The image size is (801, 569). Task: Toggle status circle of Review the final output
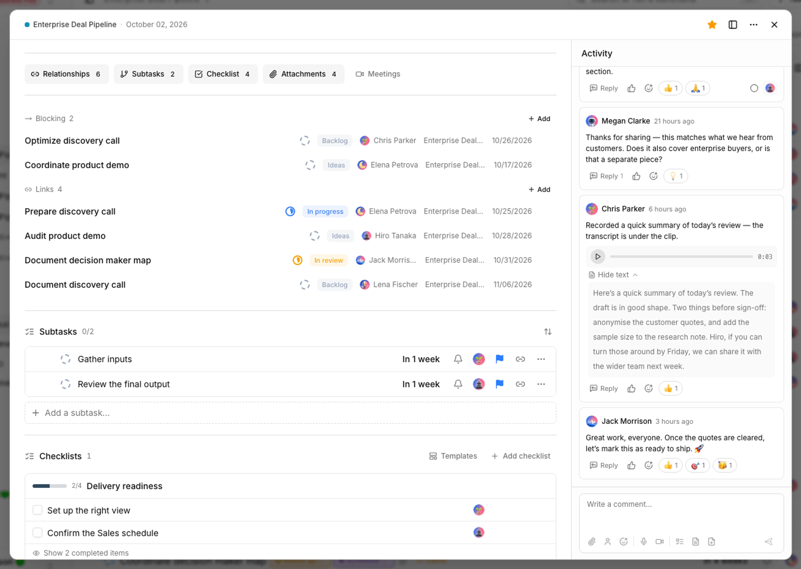66,384
